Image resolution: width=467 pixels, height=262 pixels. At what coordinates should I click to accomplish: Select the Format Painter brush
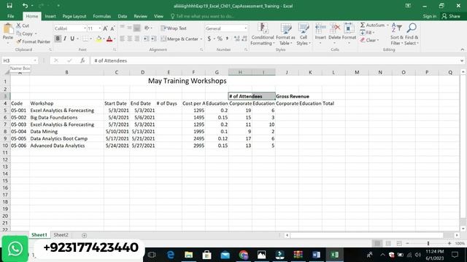point(34,41)
